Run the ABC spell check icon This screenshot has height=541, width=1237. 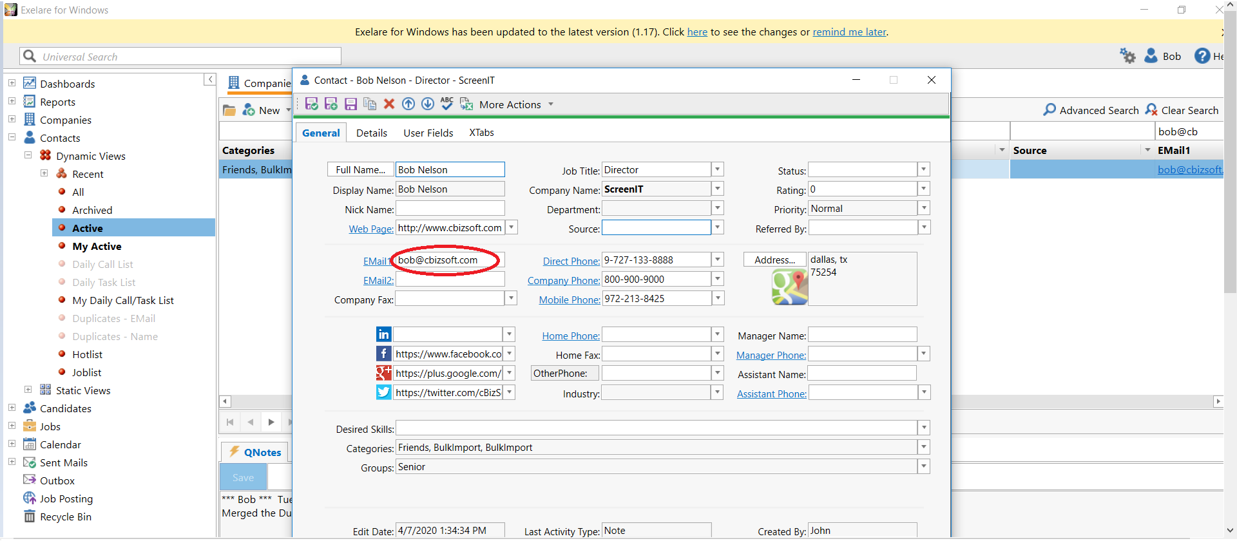pos(447,104)
